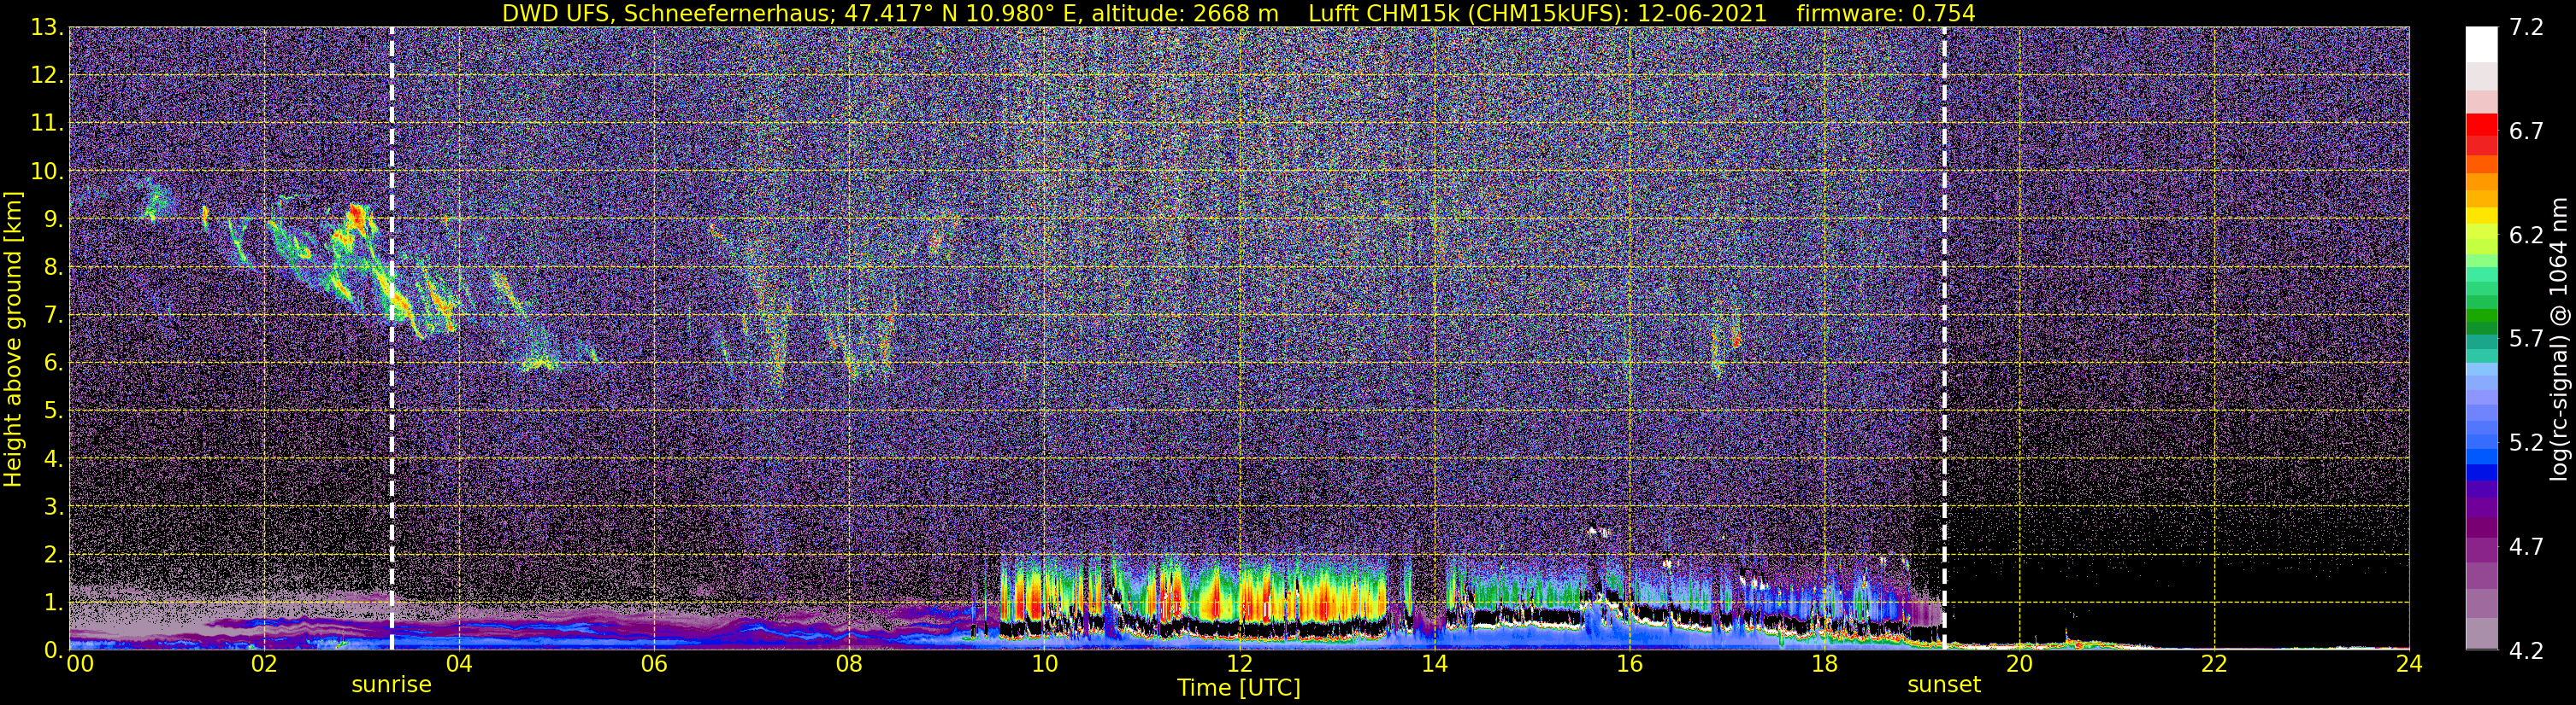
Task: Click the yellow segment of the colorbar
Action: (2481, 217)
